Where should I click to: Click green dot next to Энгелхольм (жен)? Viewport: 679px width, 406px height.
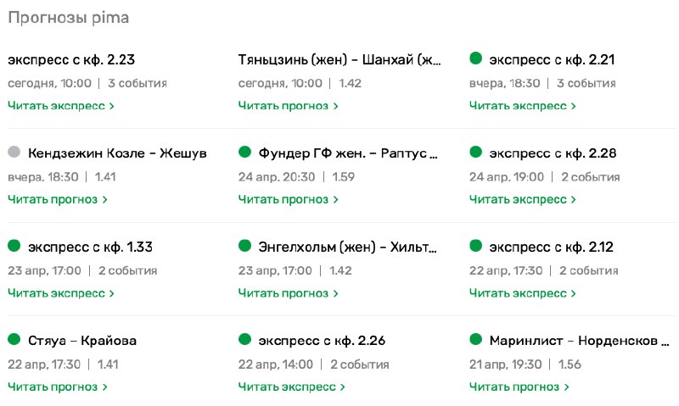[244, 247]
